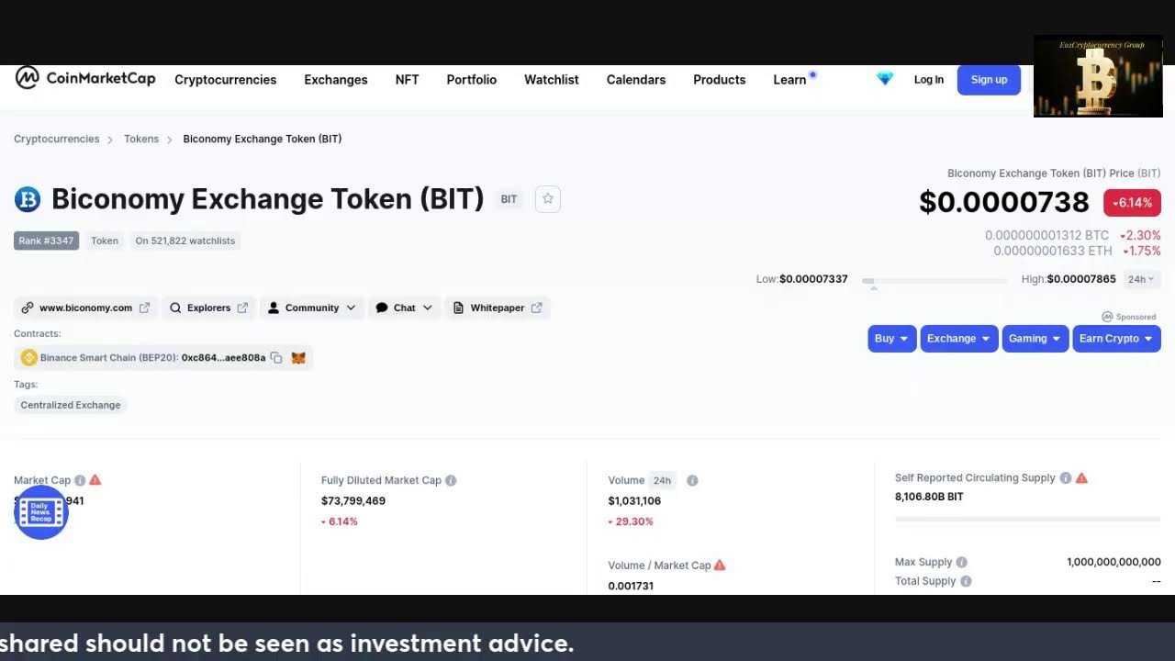This screenshot has width=1175, height=661.
Task: Click Volume 24h info icon
Action: (x=692, y=480)
